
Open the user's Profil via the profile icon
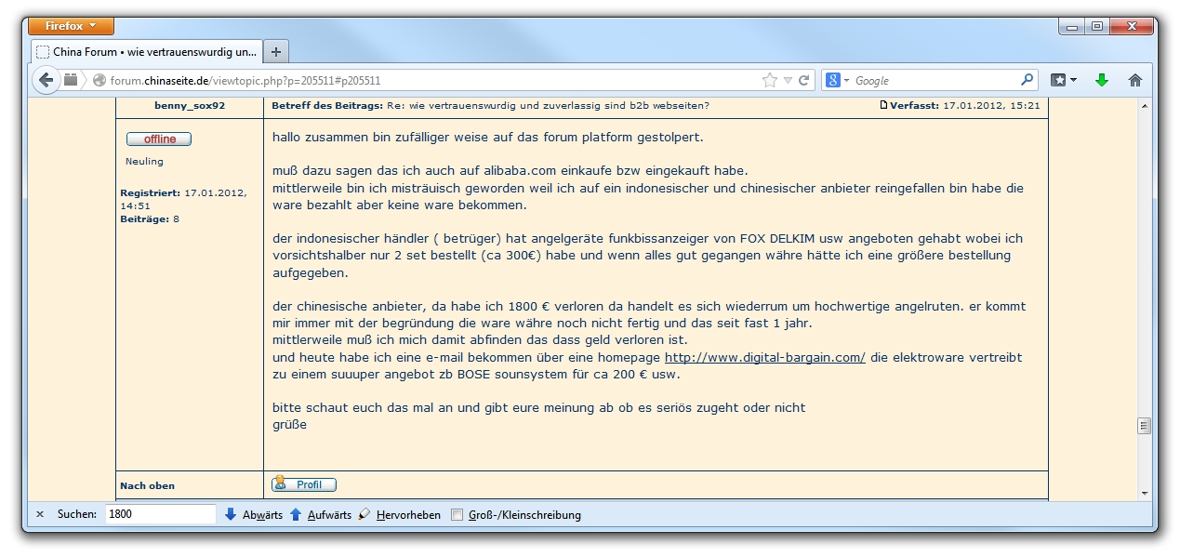[x=304, y=483]
